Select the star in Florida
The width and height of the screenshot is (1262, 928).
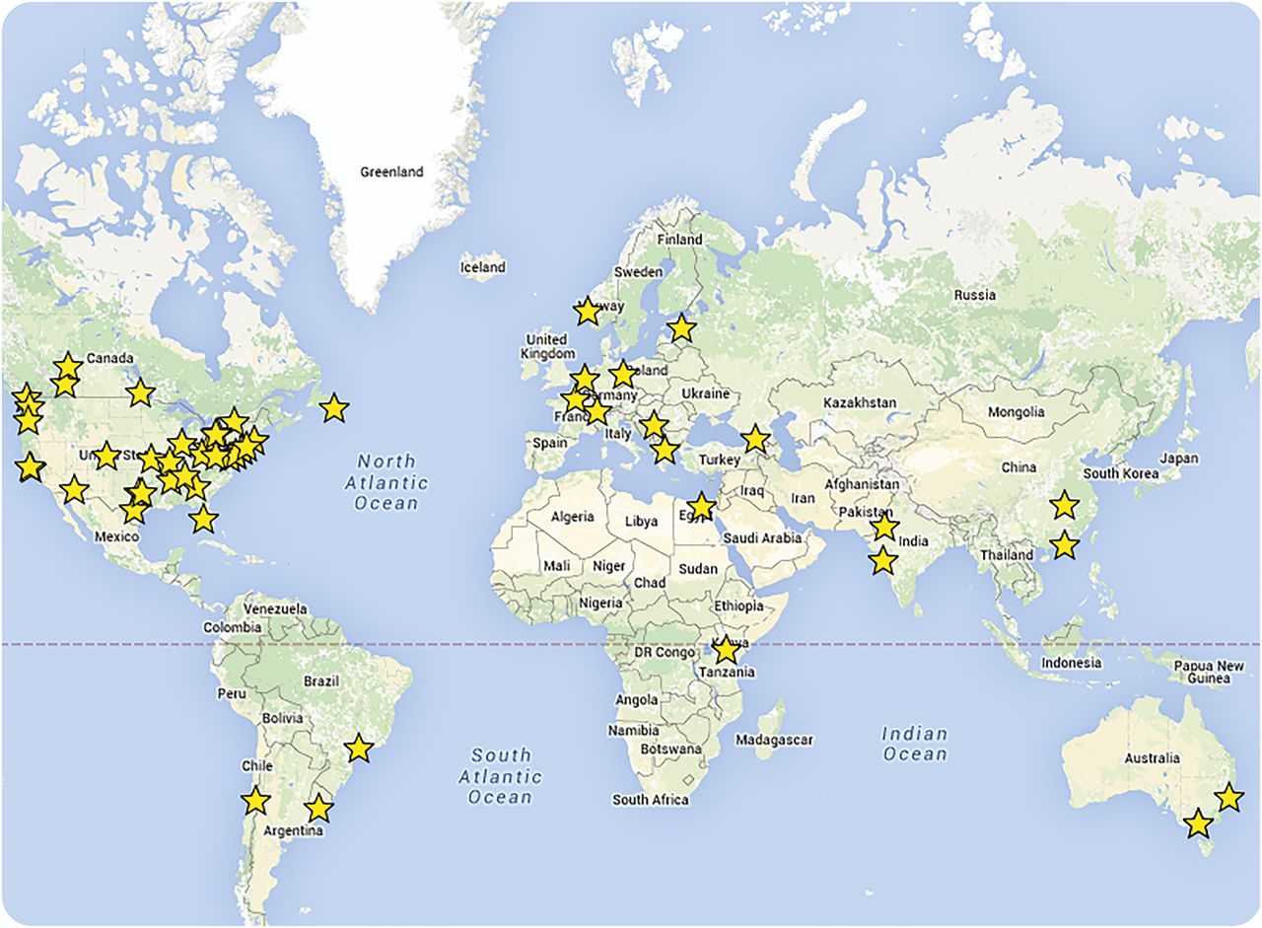click(203, 519)
